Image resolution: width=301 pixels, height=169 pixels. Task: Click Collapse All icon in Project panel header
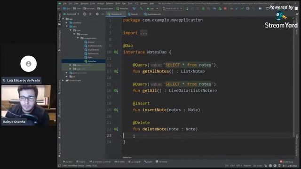(x=90, y=14)
